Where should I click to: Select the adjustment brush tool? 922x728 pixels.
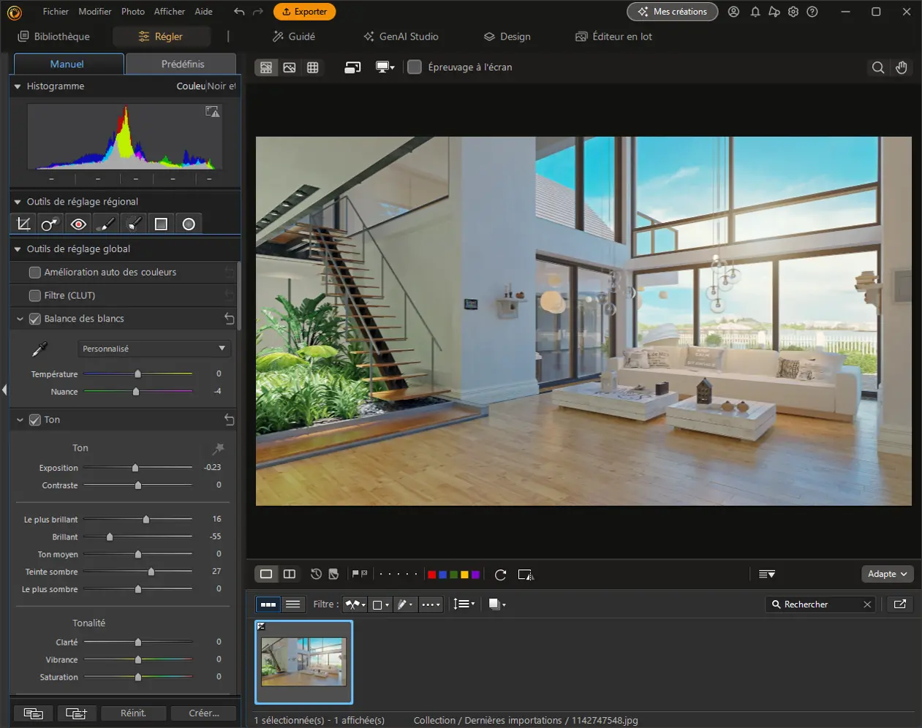[106, 223]
